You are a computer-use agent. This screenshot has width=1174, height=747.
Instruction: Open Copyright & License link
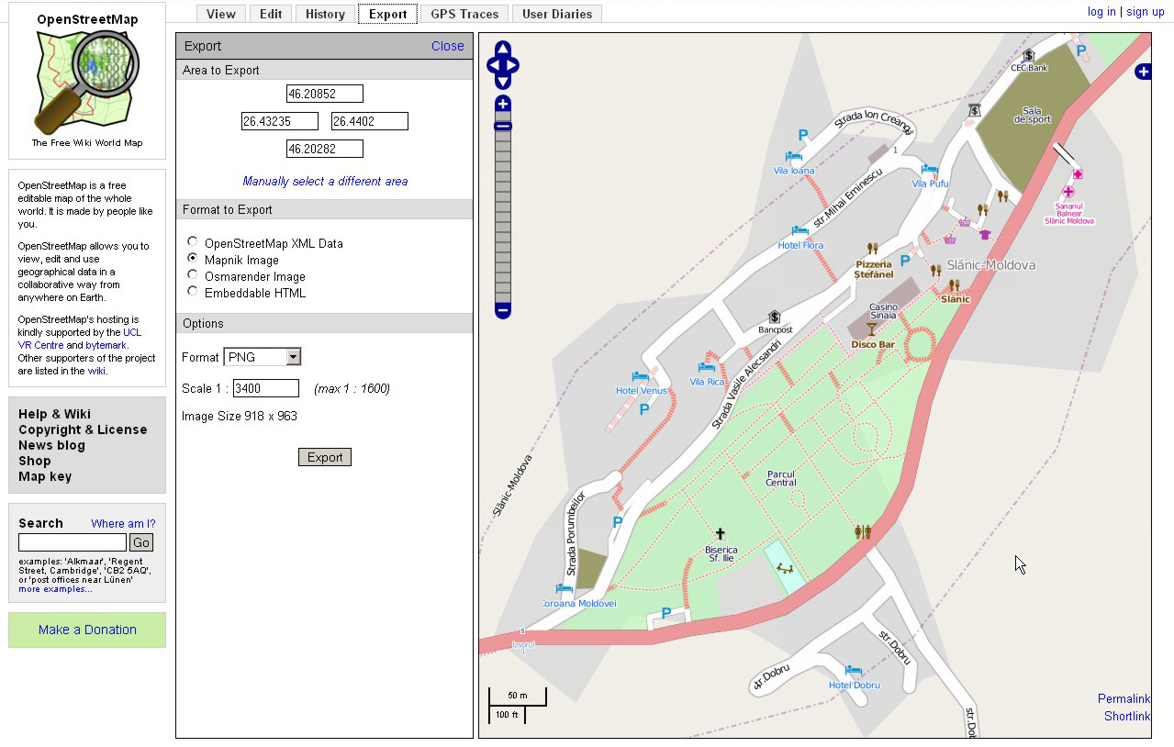[83, 429]
